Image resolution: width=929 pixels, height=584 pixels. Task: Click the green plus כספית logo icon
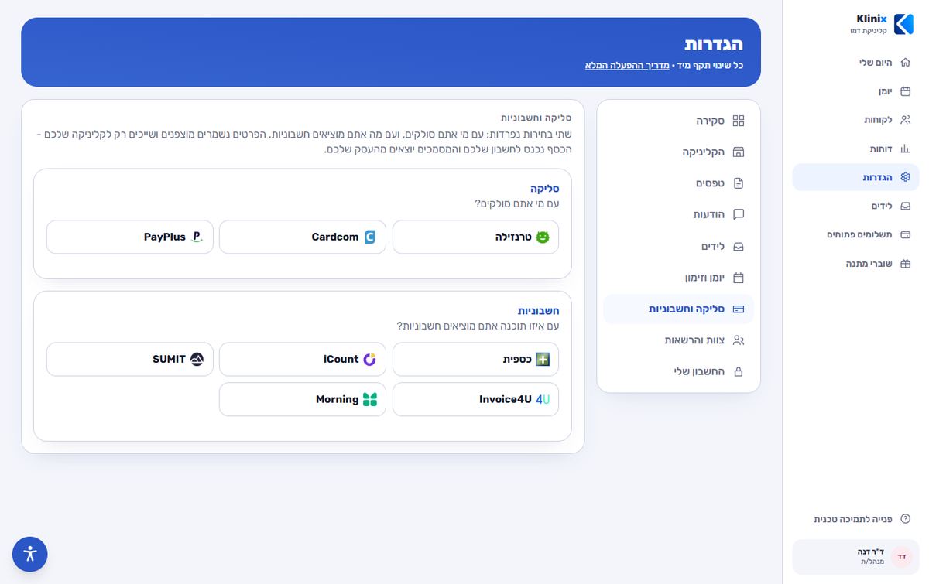click(x=543, y=359)
